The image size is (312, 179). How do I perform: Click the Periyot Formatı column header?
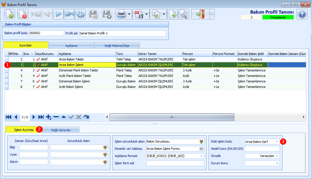225,54
